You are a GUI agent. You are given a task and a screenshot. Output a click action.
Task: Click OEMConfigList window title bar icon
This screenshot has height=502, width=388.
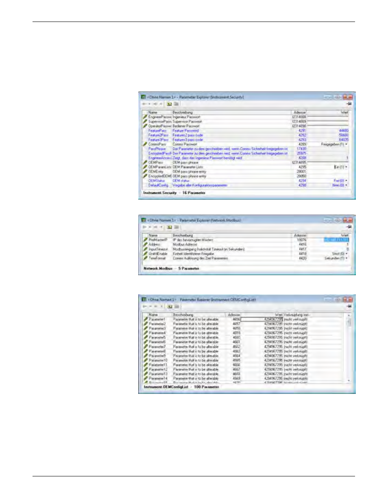(x=143, y=299)
